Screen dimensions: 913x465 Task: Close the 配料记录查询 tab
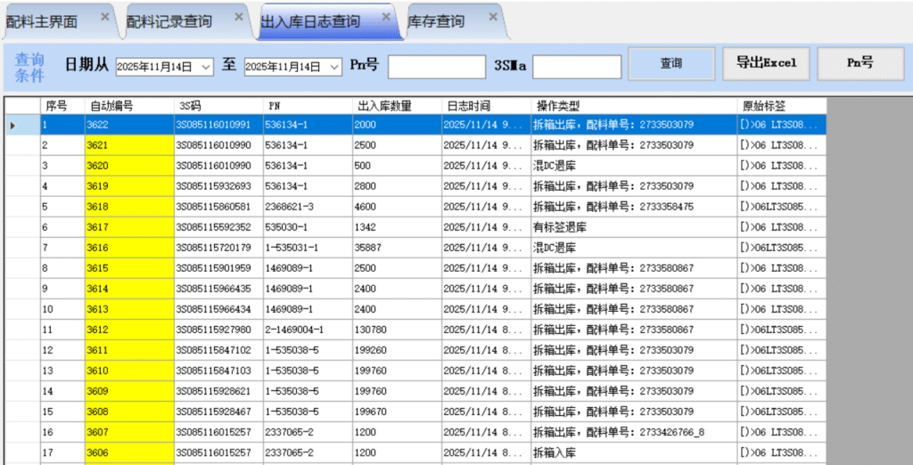pos(239,16)
